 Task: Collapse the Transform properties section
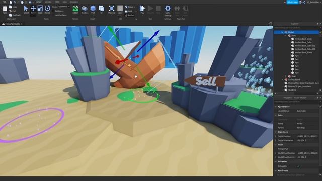[x=276, y=132]
